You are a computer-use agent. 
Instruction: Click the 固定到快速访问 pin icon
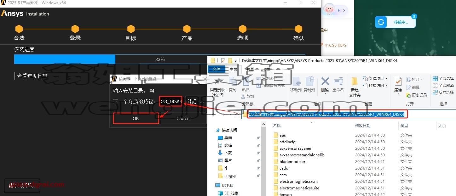pos(217,81)
